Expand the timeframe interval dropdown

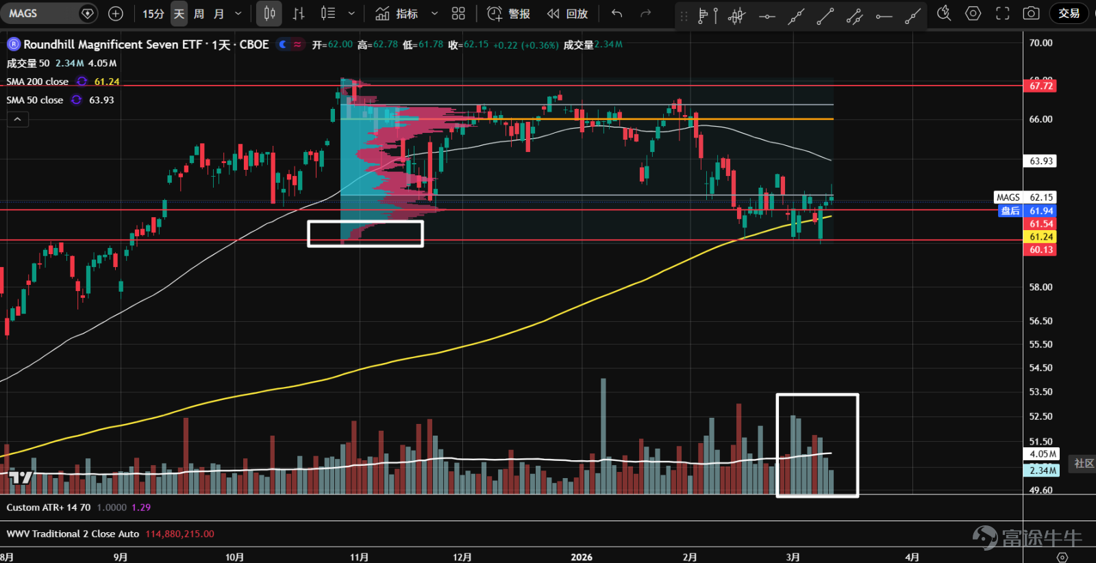(238, 13)
